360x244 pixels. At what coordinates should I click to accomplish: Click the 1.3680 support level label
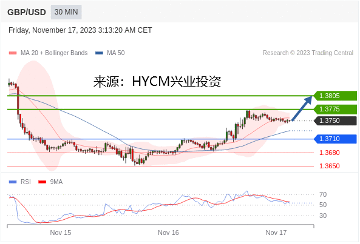330,153
